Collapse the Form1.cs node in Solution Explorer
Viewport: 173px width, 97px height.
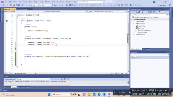point(134,28)
